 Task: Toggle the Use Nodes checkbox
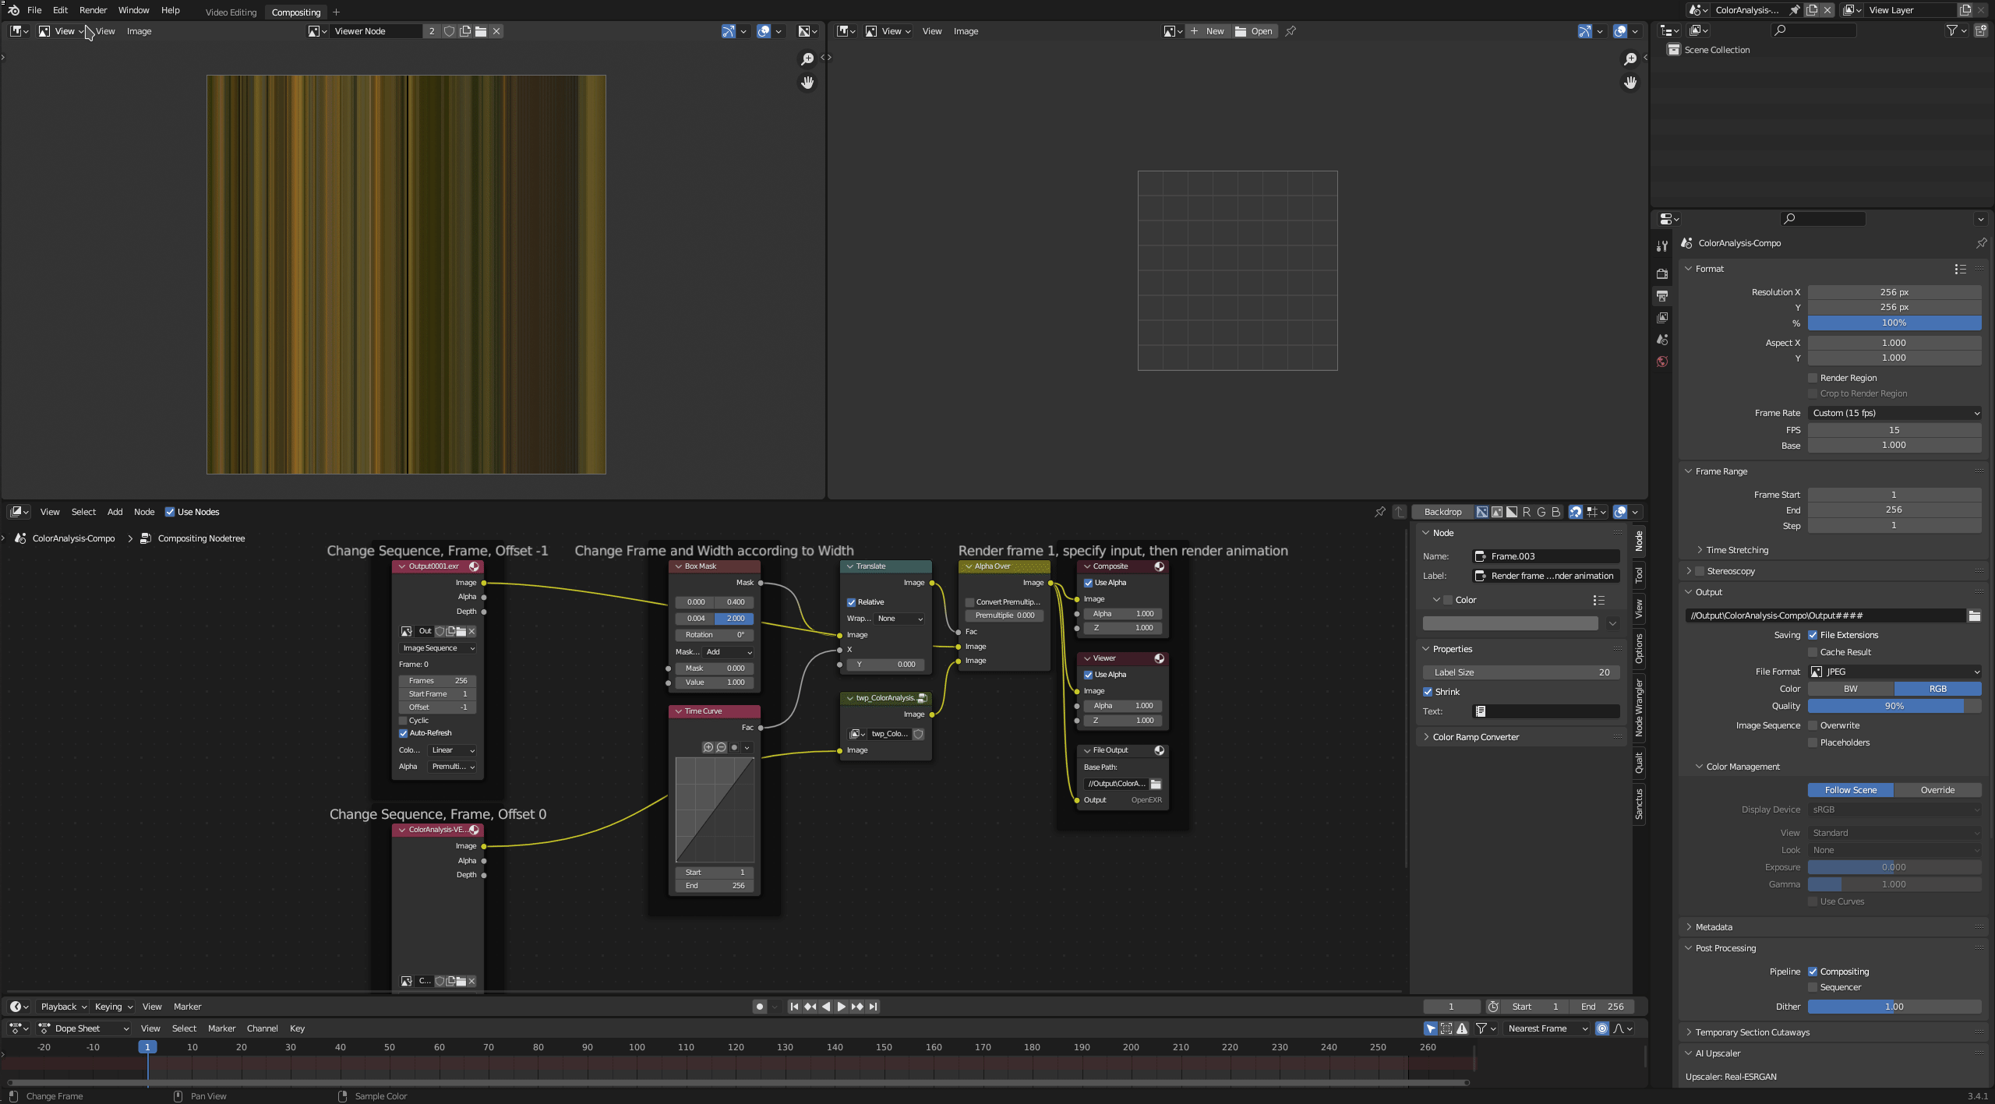(170, 512)
